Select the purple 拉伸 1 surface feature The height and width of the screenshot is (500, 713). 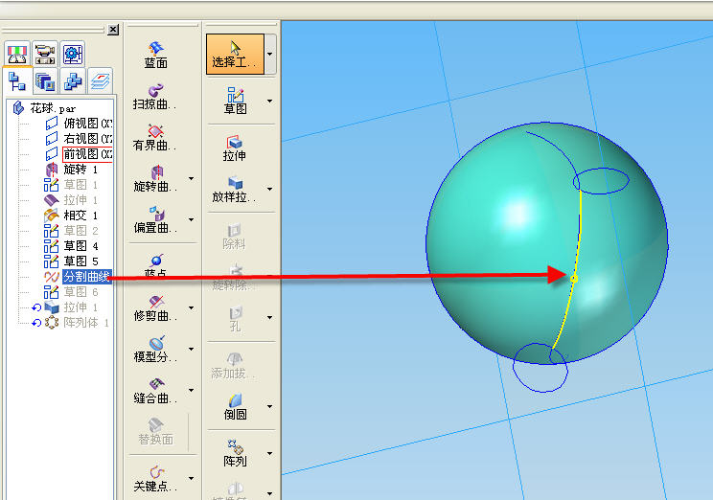[x=71, y=200]
